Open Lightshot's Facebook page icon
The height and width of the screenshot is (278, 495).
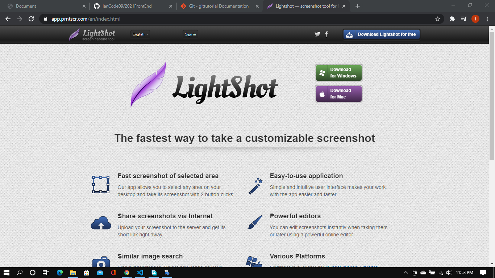(x=326, y=34)
